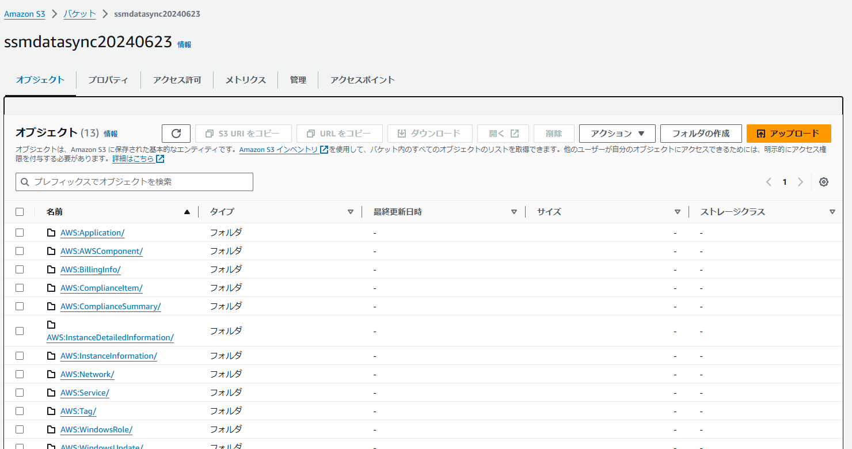Click the ダウンロード button
Viewport: 852px width, 449px height.
coord(430,134)
